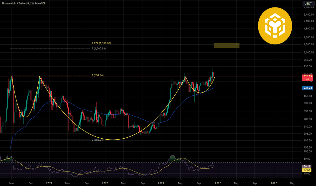316x186 pixels.
Task: Click the 240.00 price axis label
Action: click(308, 126)
